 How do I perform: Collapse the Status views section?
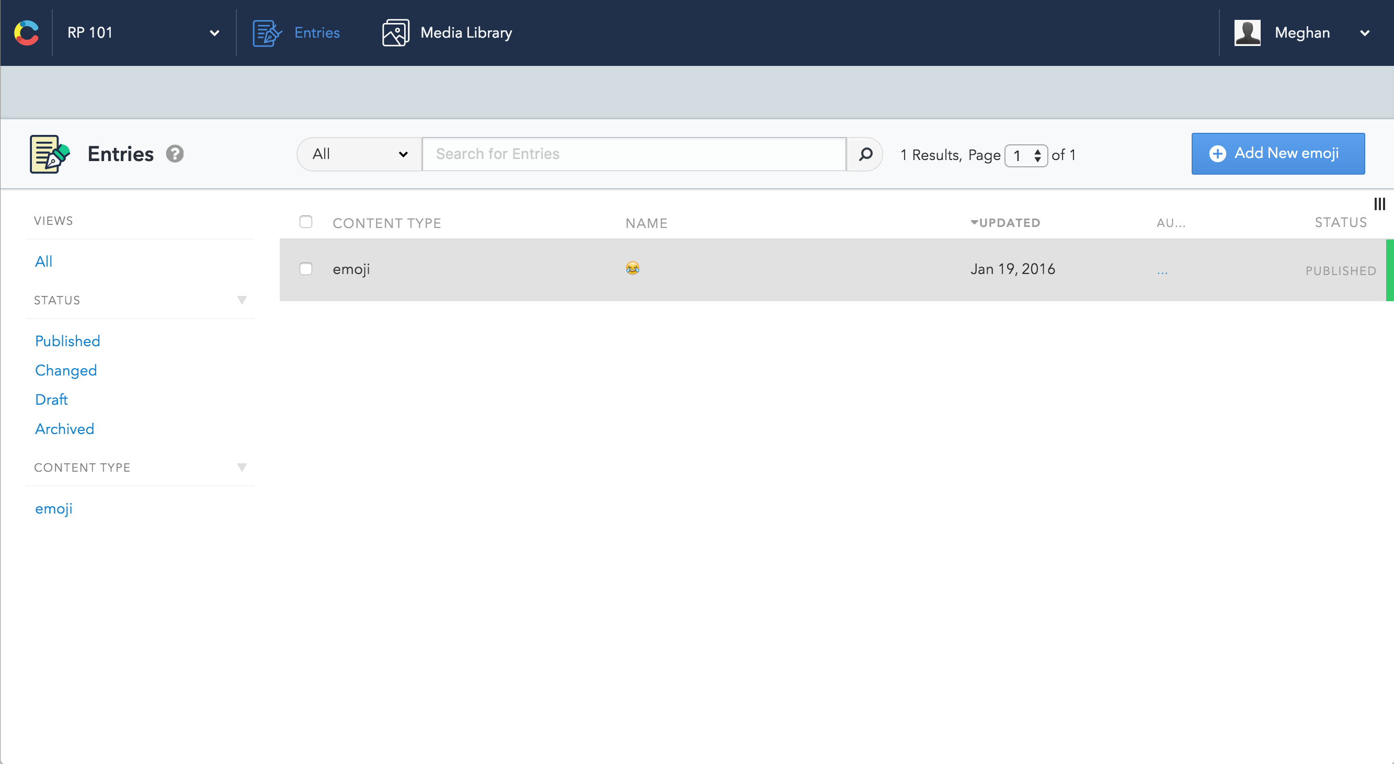(242, 300)
